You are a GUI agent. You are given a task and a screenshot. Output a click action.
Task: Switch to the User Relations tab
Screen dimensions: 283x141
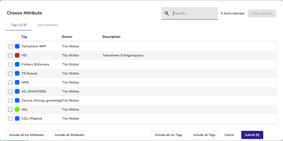click(48, 25)
